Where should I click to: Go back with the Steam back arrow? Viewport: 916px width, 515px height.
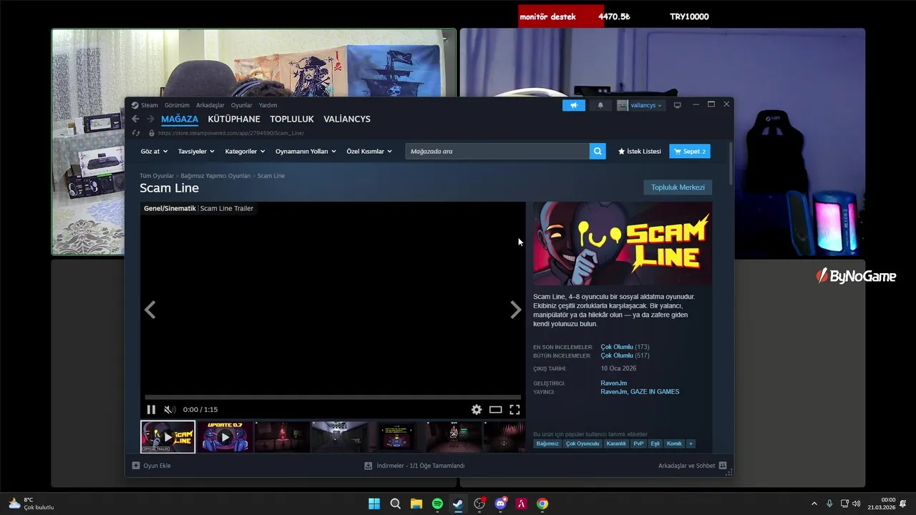coord(135,119)
